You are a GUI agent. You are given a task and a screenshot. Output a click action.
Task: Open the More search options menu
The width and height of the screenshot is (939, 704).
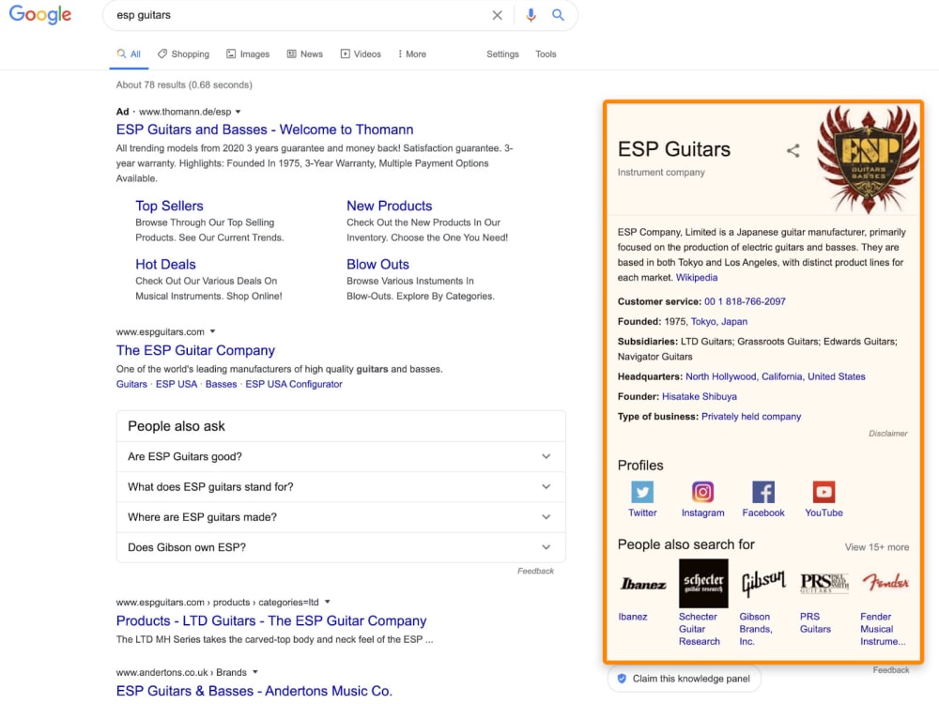point(412,54)
